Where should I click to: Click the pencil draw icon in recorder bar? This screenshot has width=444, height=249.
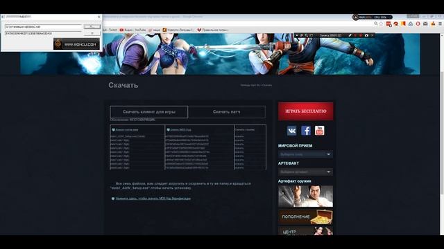(x=350, y=35)
